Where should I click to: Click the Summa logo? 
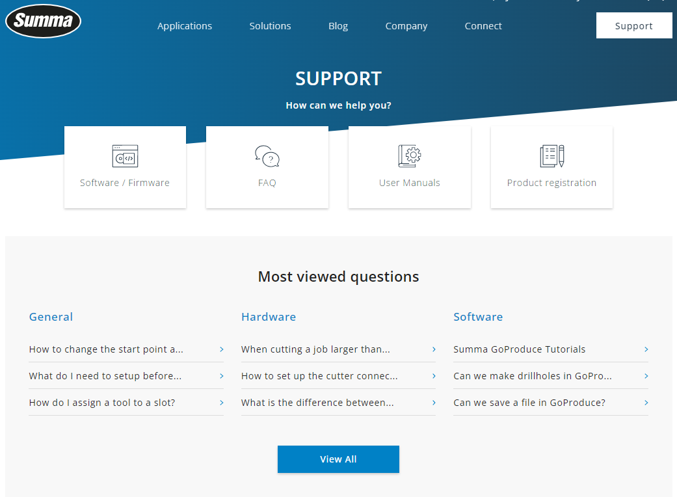43,21
